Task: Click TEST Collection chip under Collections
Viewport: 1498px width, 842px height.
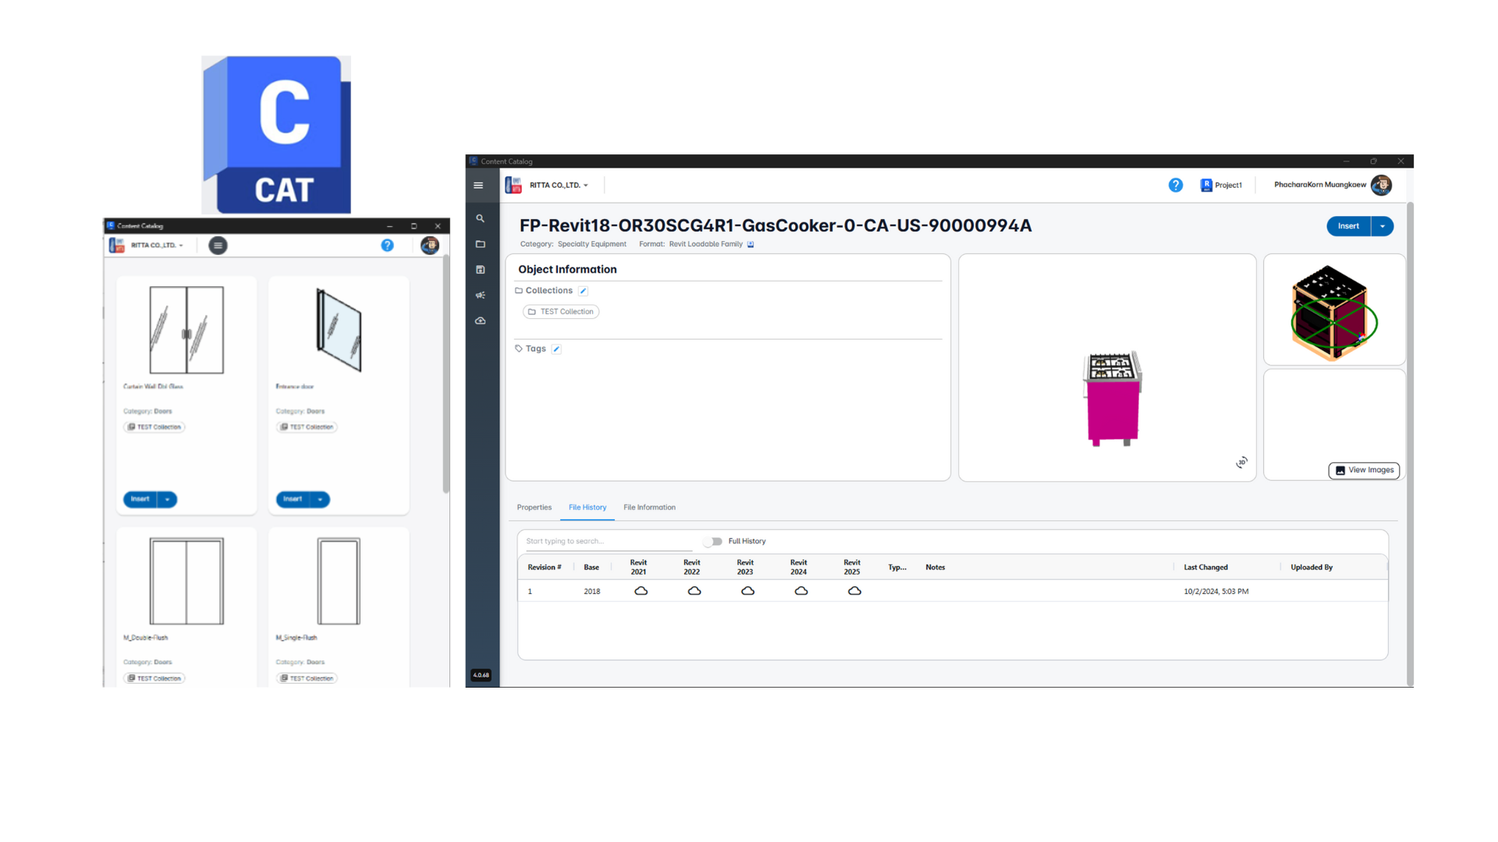Action: (x=561, y=312)
